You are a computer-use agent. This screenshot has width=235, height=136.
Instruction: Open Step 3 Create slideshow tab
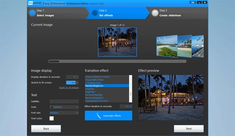pos(178,13)
